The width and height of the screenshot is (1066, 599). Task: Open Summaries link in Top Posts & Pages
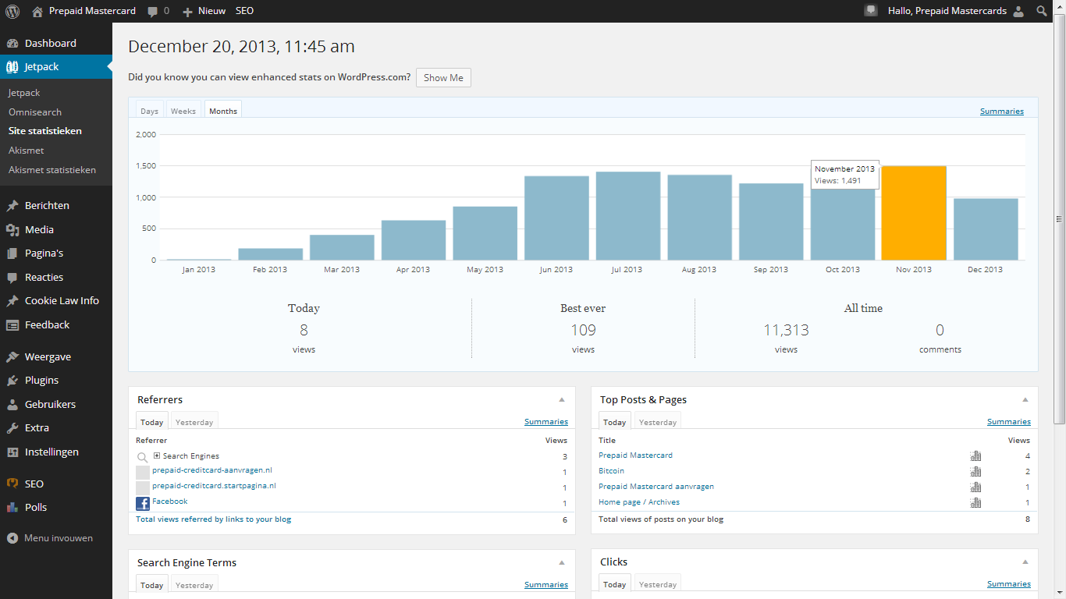pos(1009,422)
